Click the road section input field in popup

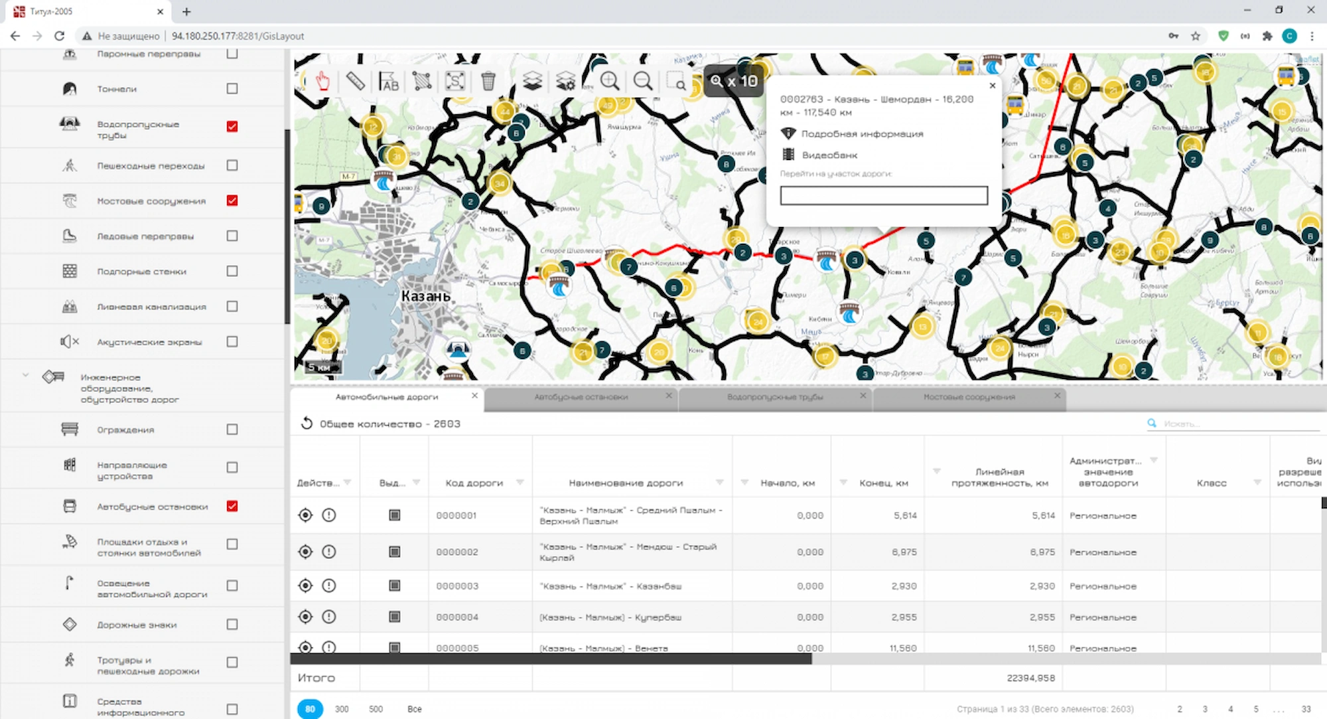tap(883, 195)
